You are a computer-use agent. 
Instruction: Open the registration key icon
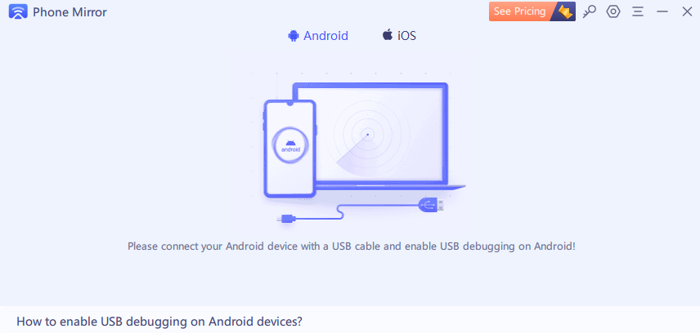coord(590,11)
